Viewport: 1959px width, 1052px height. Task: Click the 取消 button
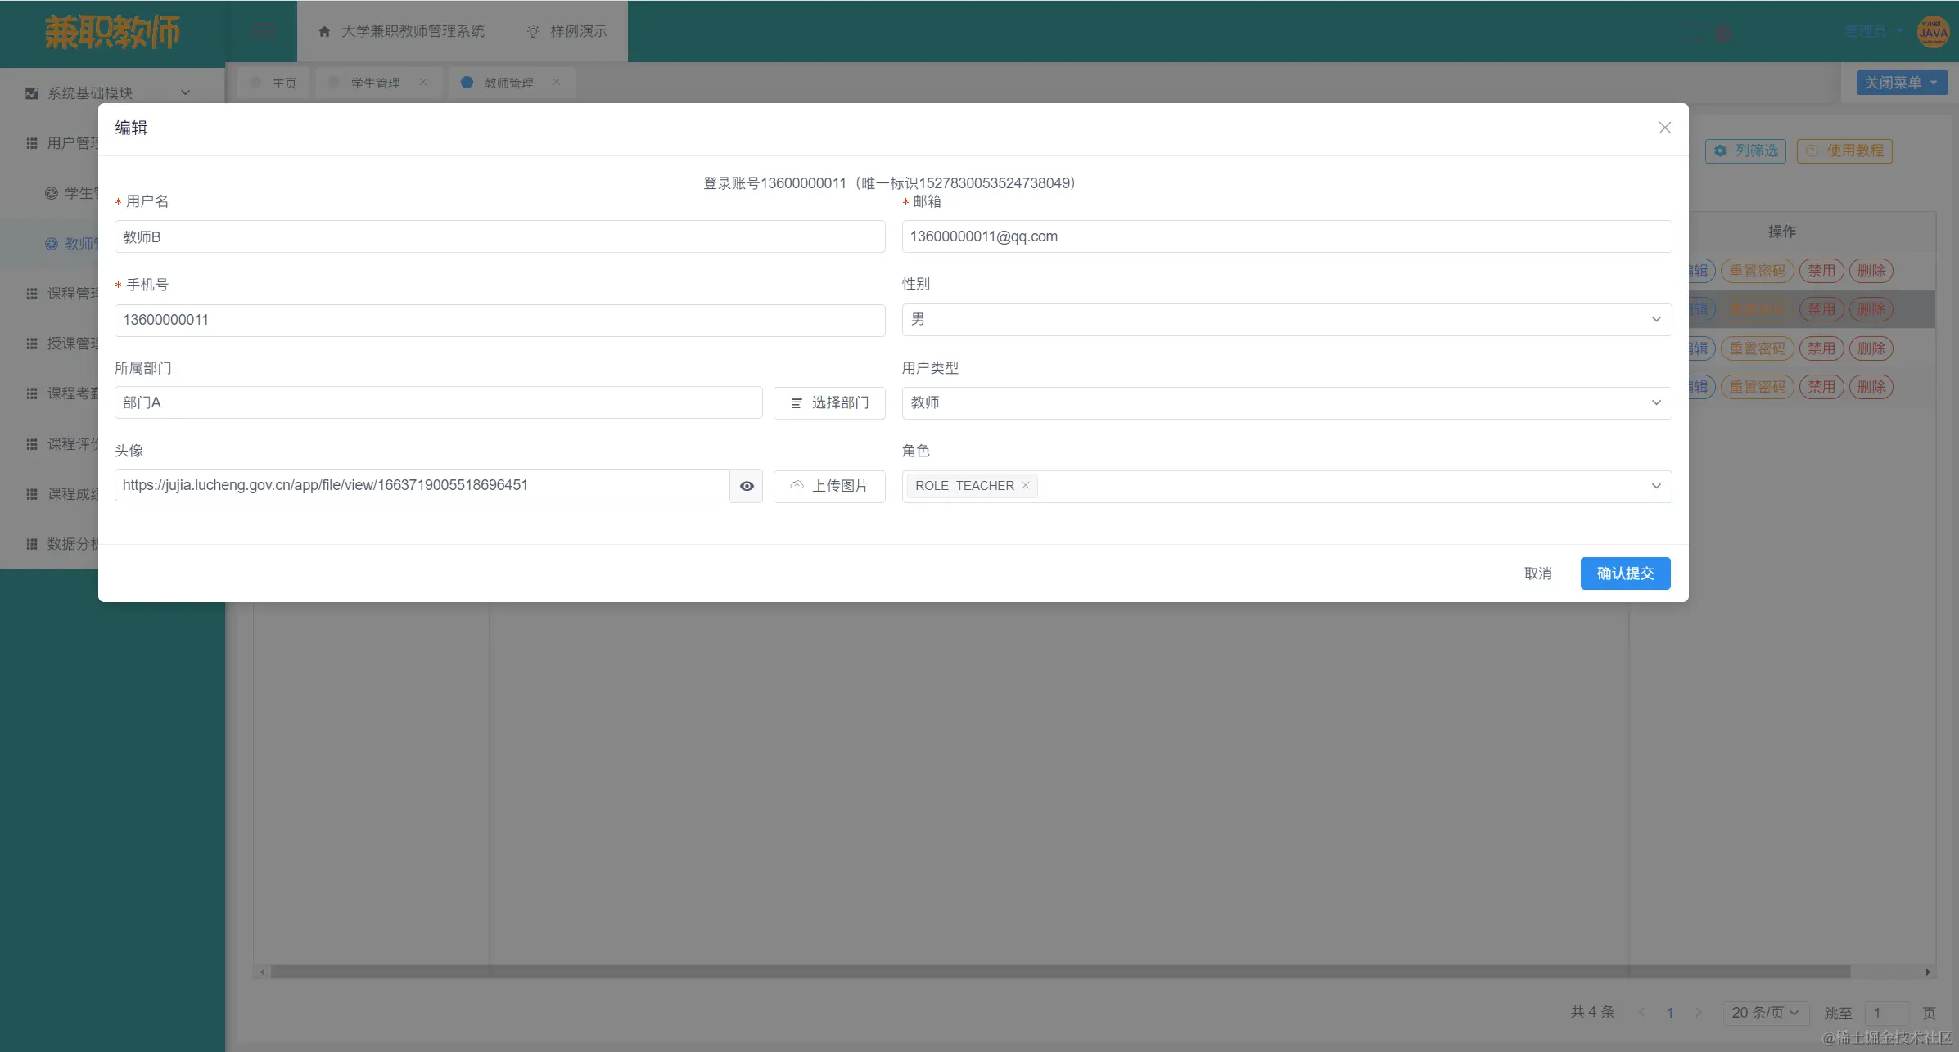point(1537,573)
